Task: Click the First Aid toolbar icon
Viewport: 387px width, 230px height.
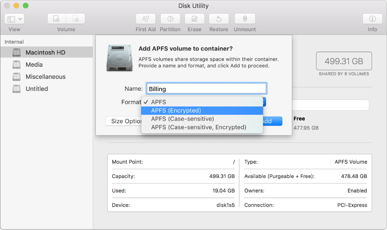Action: [x=146, y=19]
